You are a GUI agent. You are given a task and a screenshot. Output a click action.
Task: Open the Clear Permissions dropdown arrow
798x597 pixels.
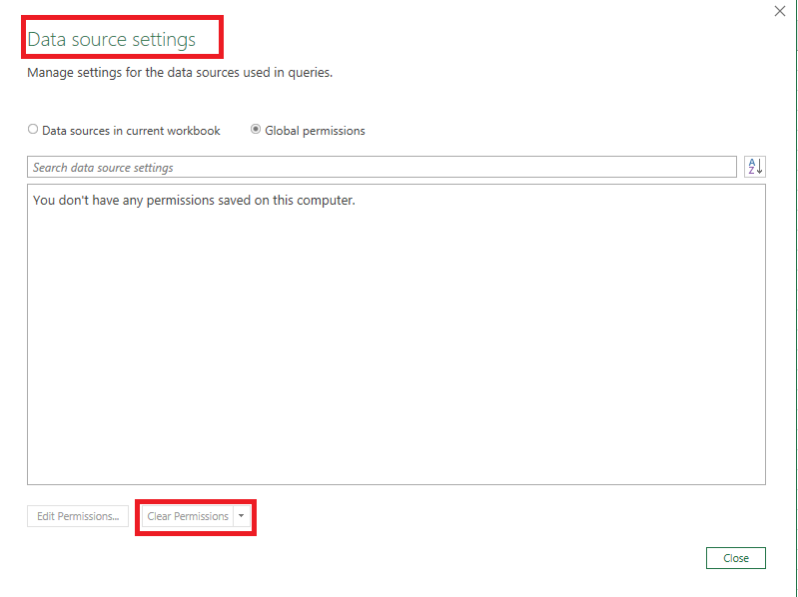point(242,516)
